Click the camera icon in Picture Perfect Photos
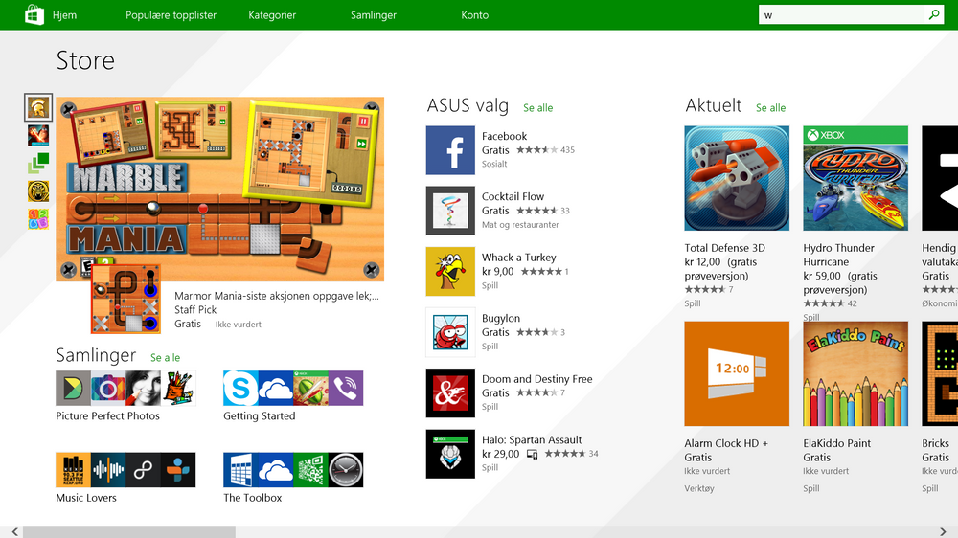The height and width of the screenshot is (538, 958). coord(108,388)
